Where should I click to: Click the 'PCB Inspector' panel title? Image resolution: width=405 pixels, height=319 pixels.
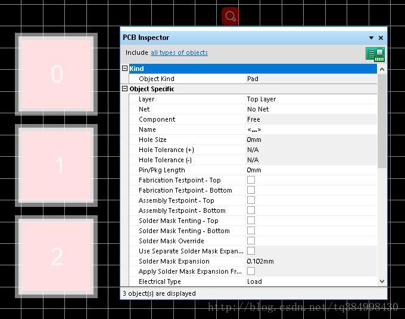146,38
